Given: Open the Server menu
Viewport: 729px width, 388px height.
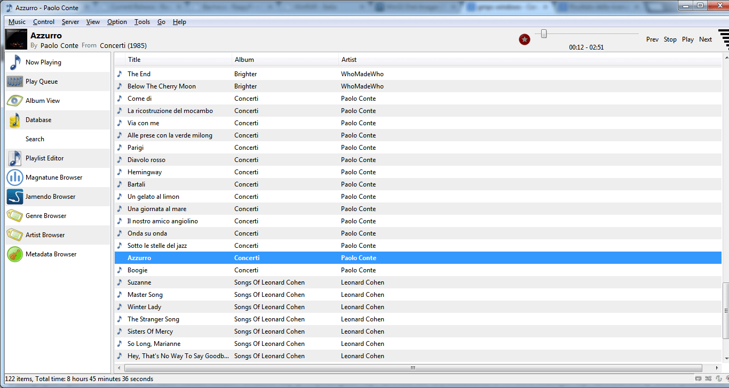Looking at the screenshot, I should coord(70,22).
